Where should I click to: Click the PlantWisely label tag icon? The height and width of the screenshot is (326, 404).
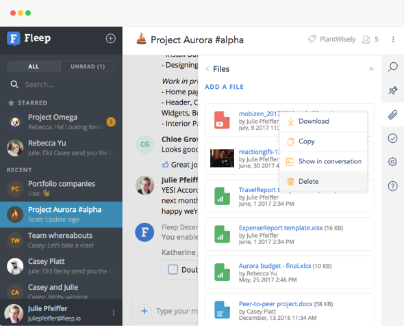(312, 39)
